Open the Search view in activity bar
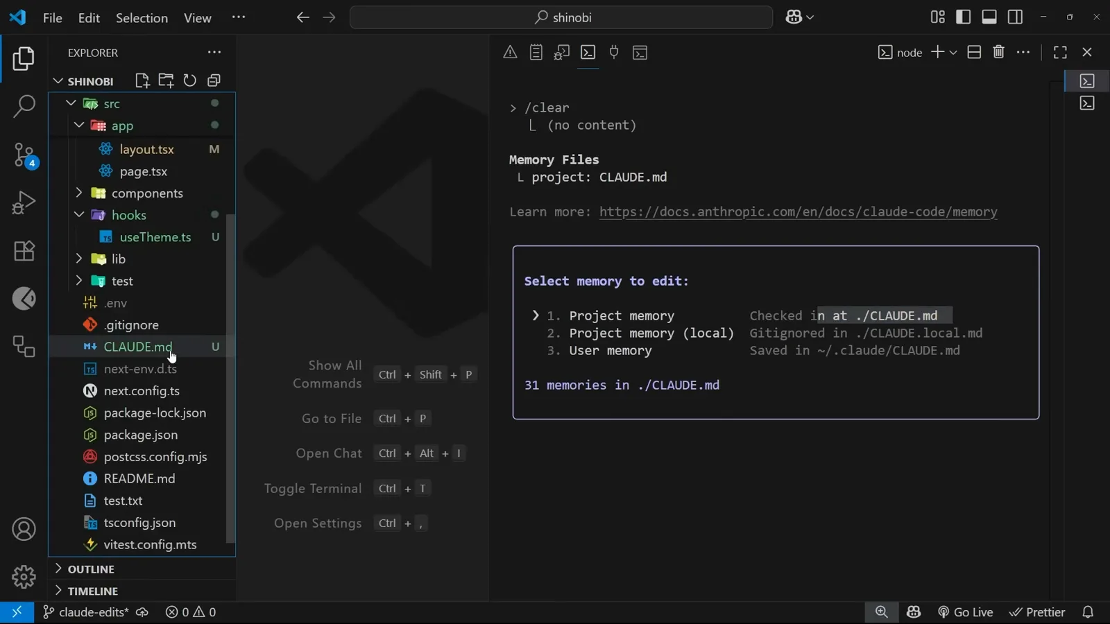The height and width of the screenshot is (624, 1110). [24, 106]
